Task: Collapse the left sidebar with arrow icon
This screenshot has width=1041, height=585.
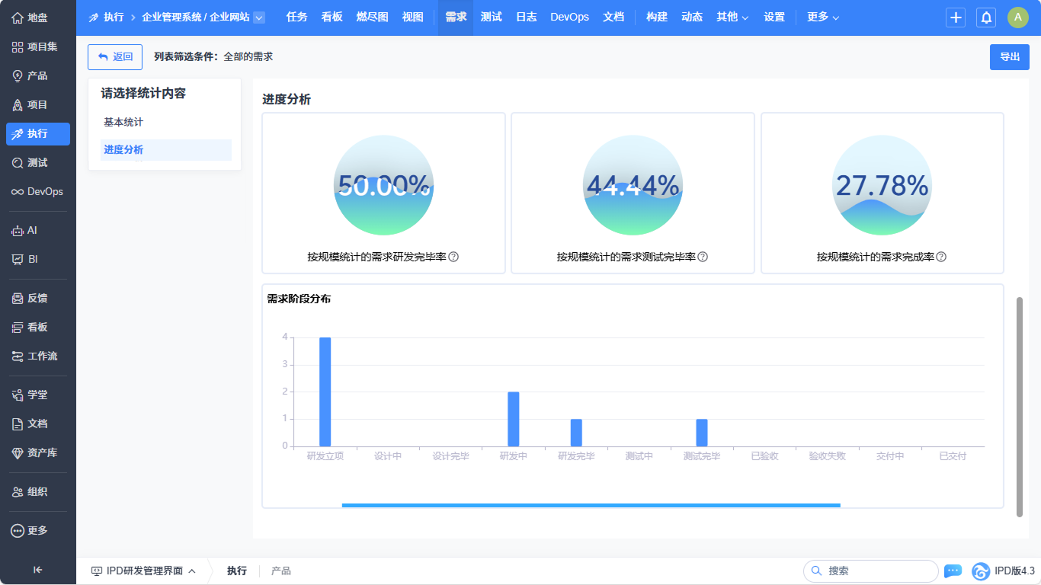Action: [x=37, y=569]
